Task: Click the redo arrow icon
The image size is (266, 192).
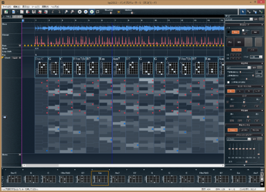Action: click(59, 12)
